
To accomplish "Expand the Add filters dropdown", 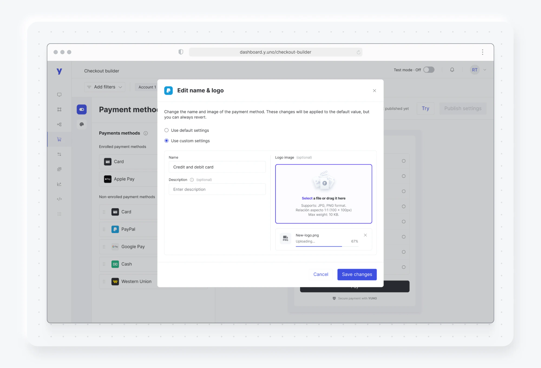I will (105, 87).
